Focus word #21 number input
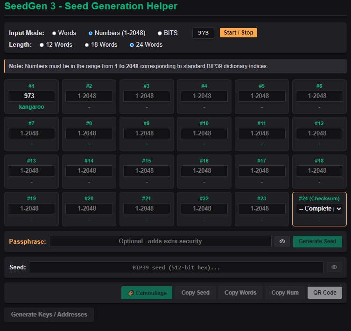Viewport: 351px width, 331px height. 147,209
